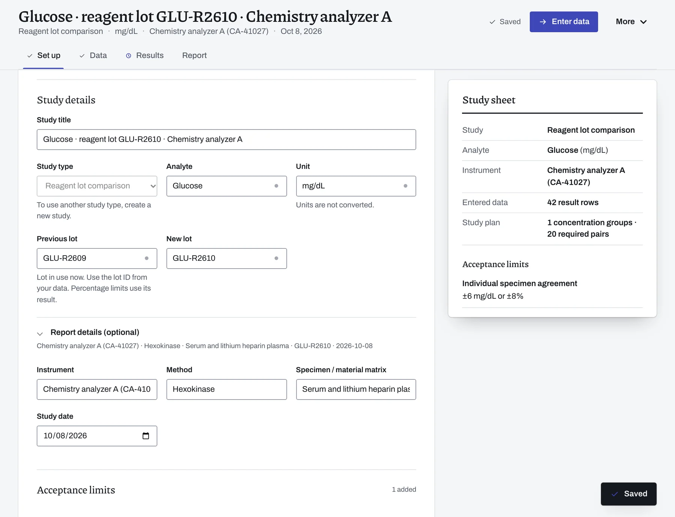Click the dot indicator in Unit field
The width and height of the screenshot is (675, 517).
[405, 186]
